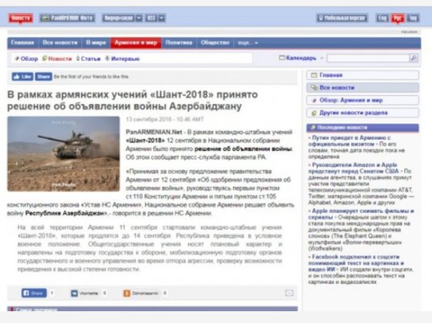Select the "В мире" navigation tab
The width and height of the screenshot is (432, 323).
96,43
